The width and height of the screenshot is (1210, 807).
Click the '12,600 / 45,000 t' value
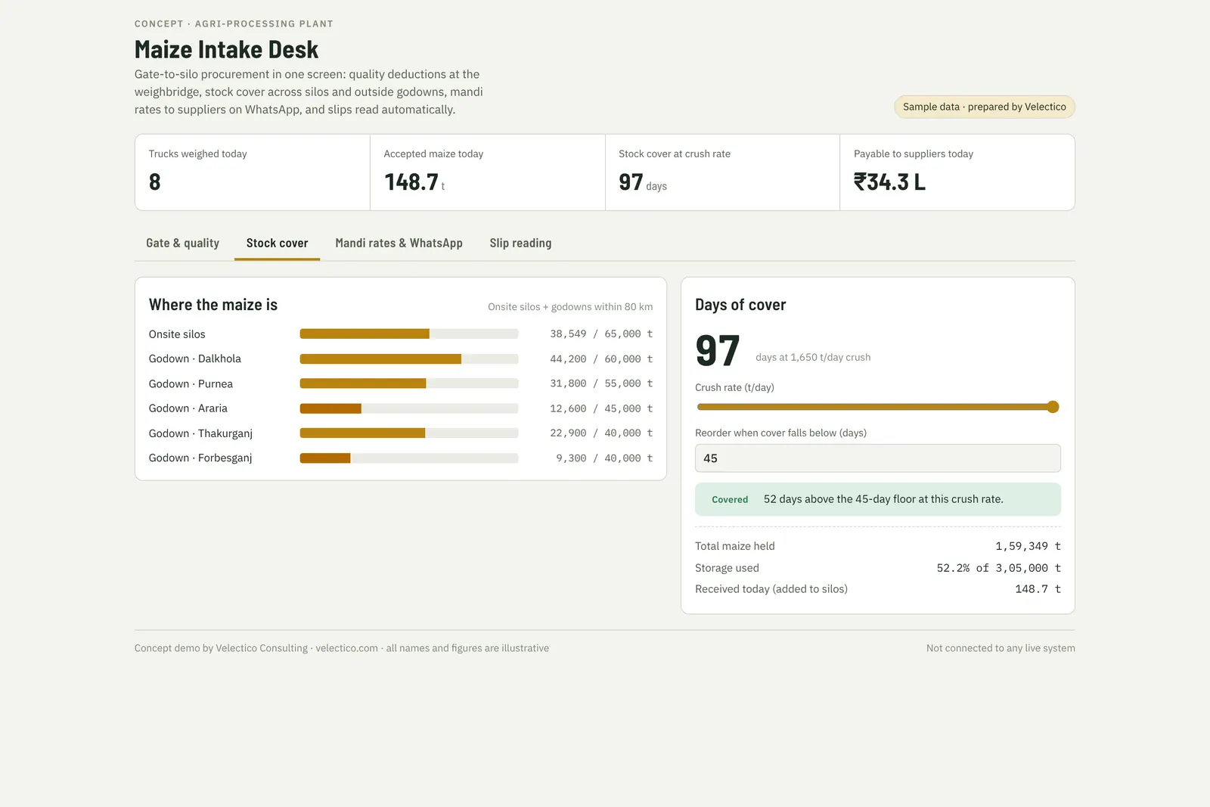coord(601,408)
